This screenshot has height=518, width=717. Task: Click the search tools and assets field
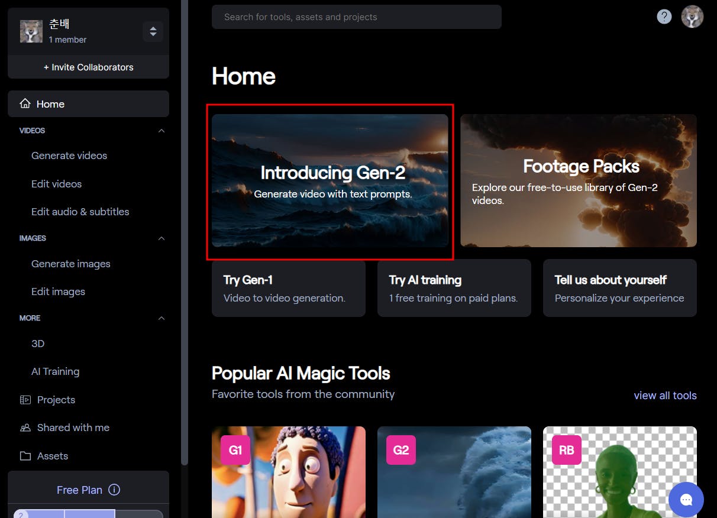(357, 17)
